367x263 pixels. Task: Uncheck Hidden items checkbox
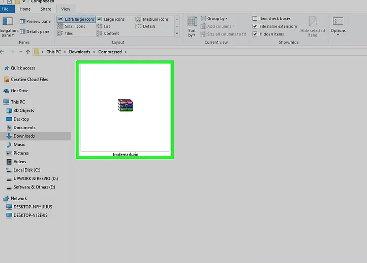255,34
